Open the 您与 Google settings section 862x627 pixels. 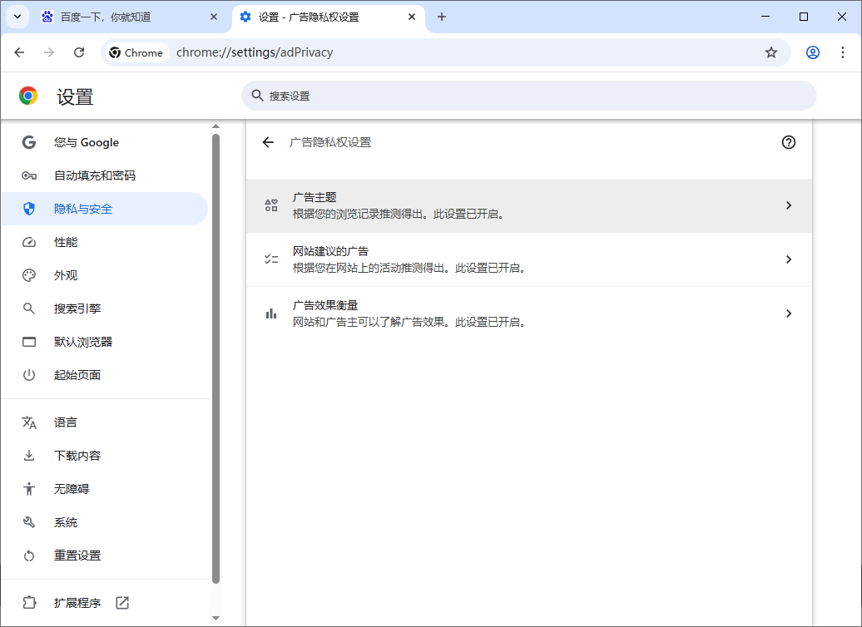86,141
